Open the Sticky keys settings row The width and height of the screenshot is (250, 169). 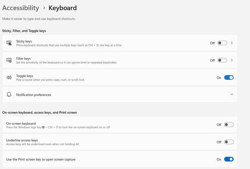pyautogui.click(x=107, y=43)
